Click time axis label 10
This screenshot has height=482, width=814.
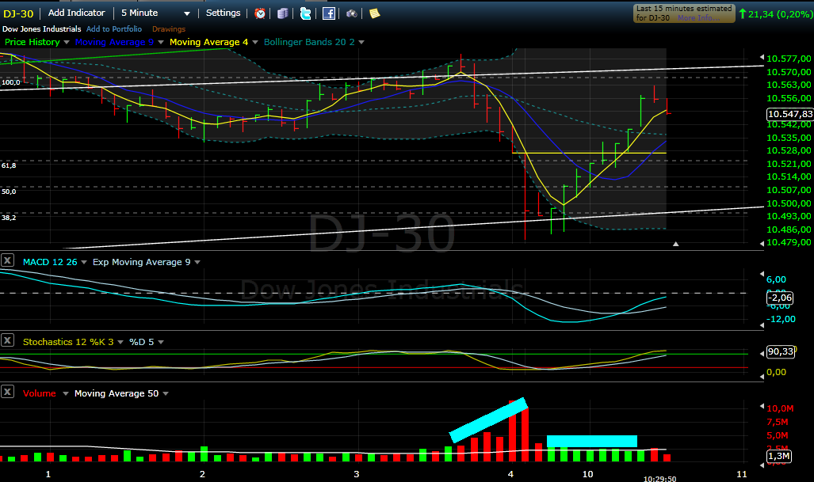[x=587, y=474]
